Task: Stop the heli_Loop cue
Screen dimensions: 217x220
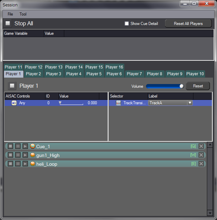Action: point(10,164)
